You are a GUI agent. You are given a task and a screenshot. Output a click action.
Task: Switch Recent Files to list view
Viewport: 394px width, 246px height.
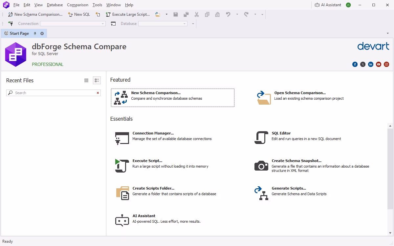86,80
